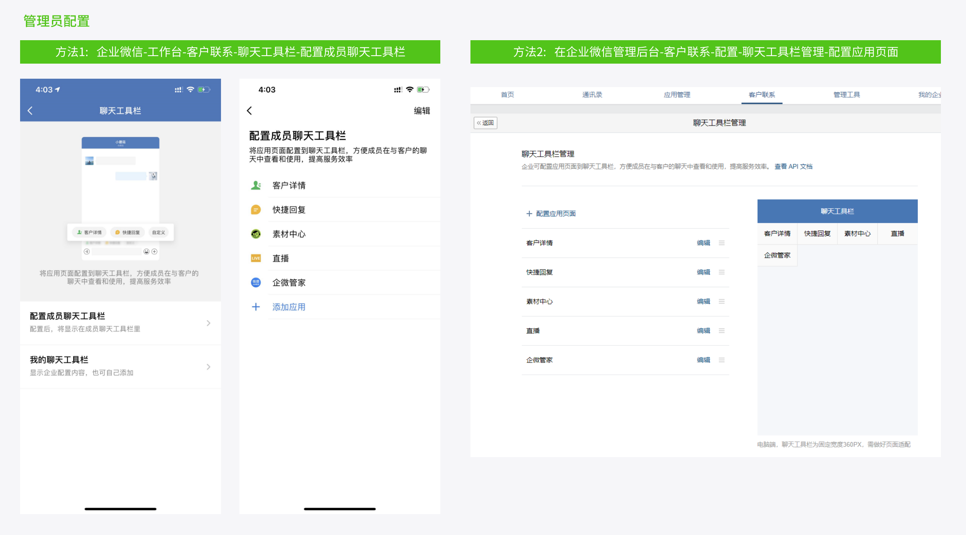Tap 快捷回复 chip in phone illustration
Viewport: 966px width, 535px height.
(128, 232)
